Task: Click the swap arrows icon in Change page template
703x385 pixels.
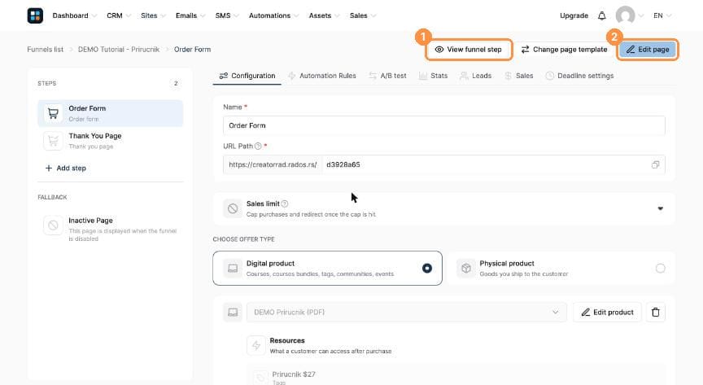Action: pos(525,50)
